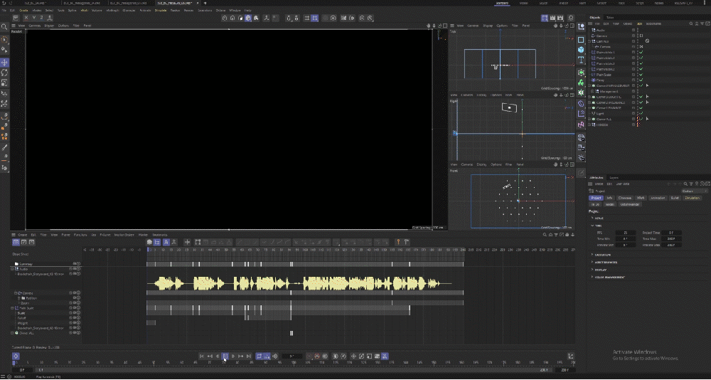Click the timeline move keys icon
The image size is (711, 380).
[187, 243]
